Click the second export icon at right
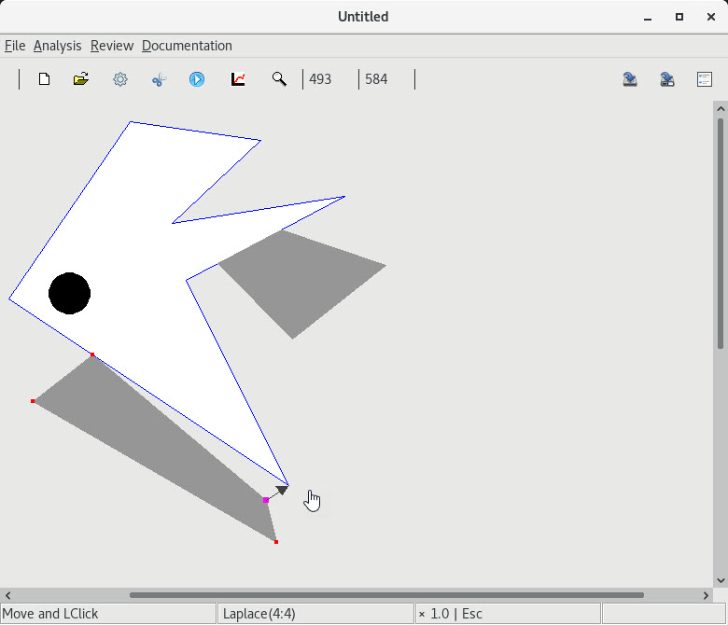Viewport: 728px width, 625px height. pyautogui.click(x=667, y=79)
